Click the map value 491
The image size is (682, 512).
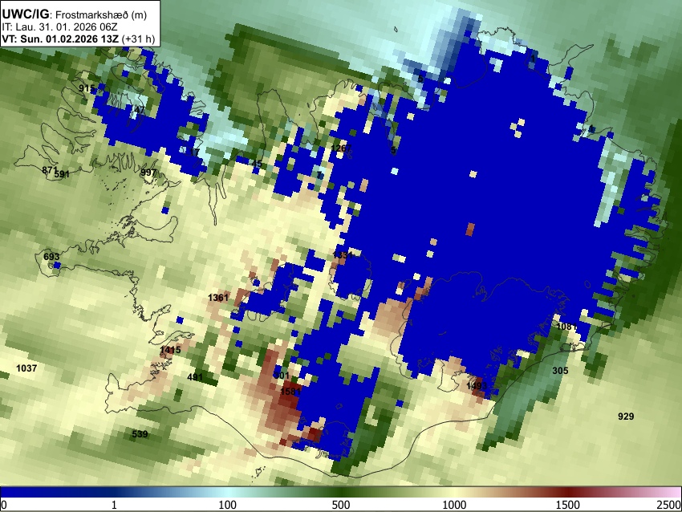[x=195, y=376]
